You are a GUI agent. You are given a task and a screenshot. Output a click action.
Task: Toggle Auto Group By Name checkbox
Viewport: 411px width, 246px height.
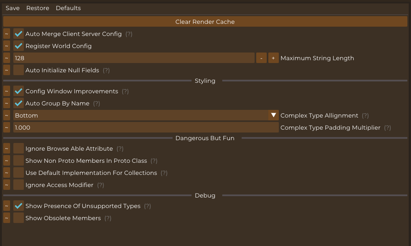(x=19, y=103)
